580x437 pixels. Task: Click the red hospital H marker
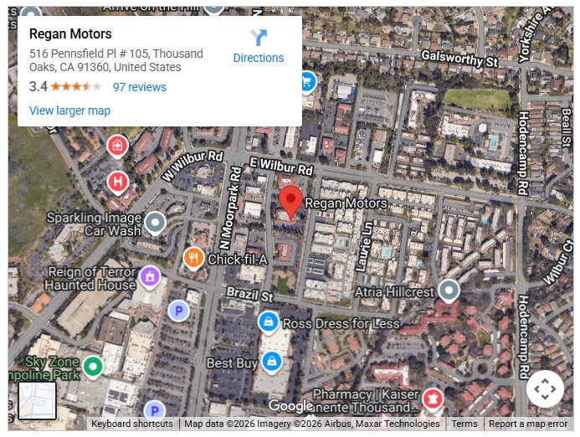click(x=118, y=183)
